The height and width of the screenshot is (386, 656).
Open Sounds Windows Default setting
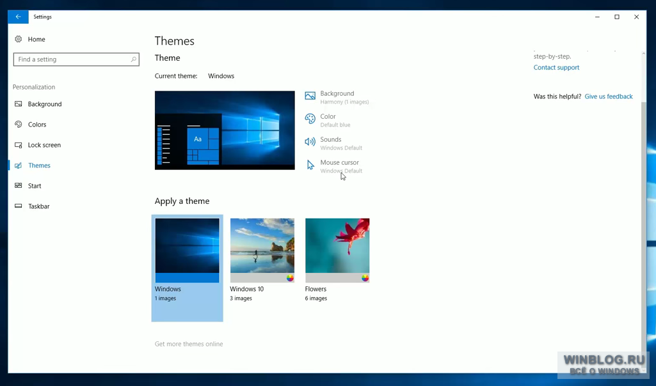(334, 143)
